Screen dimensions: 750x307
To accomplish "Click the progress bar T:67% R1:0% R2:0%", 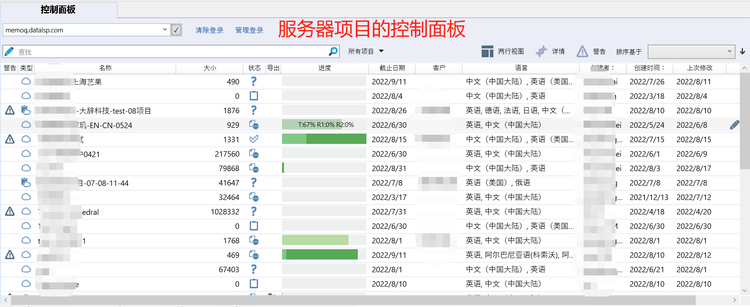I will 324,125.
